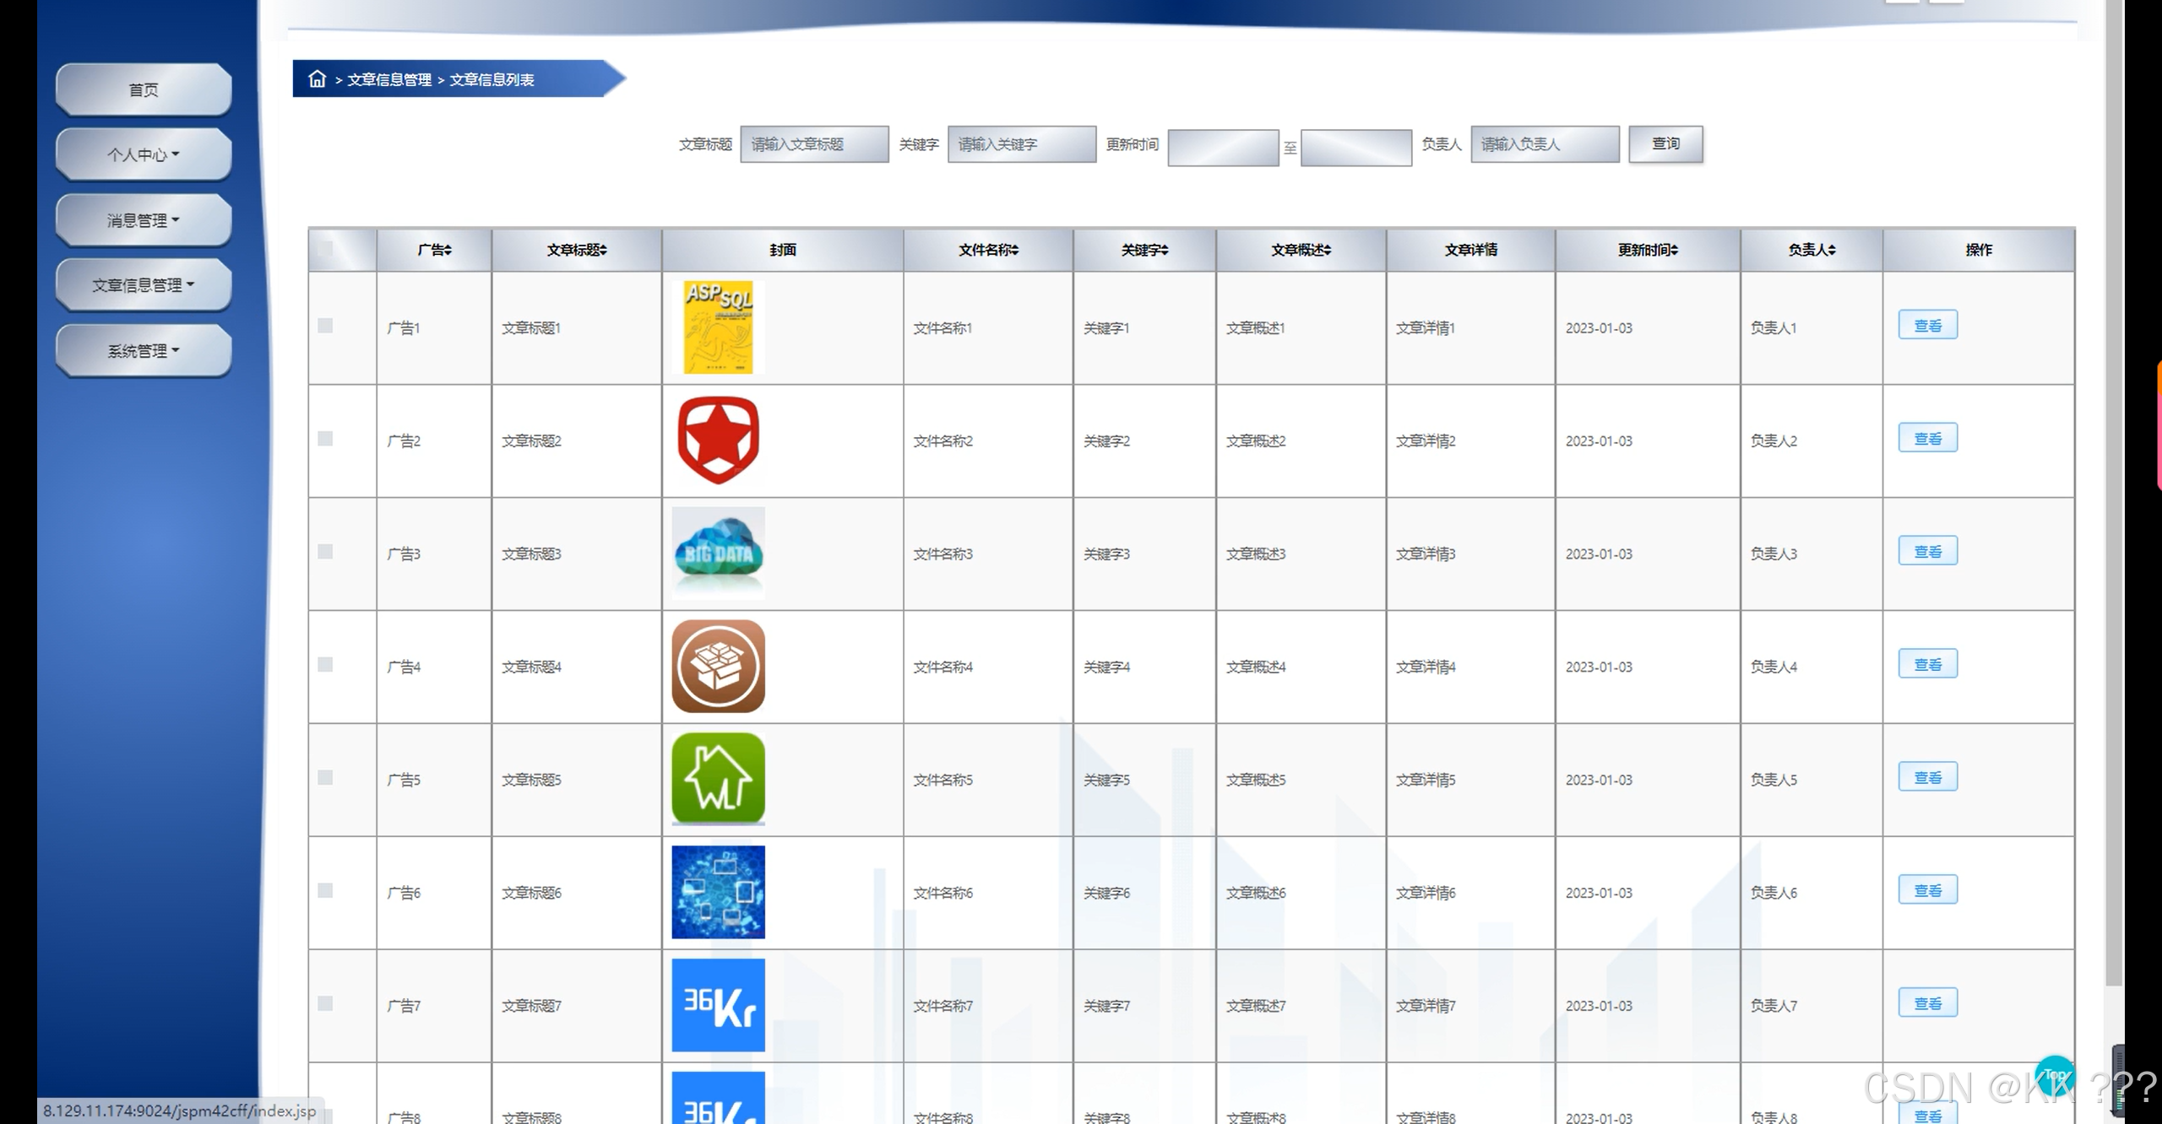Click the red star shield cover icon
The height and width of the screenshot is (1124, 2162).
718,440
